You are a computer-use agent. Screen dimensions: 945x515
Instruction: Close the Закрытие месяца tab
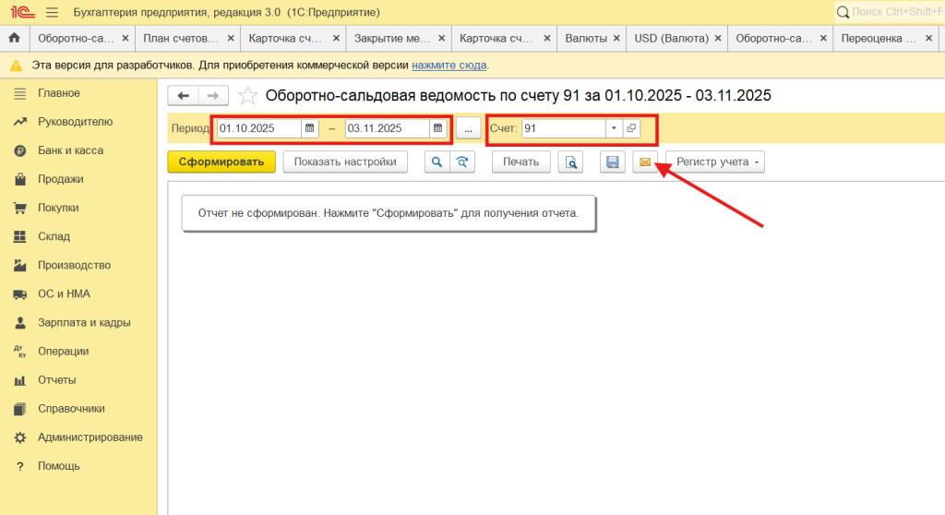[442, 39]
